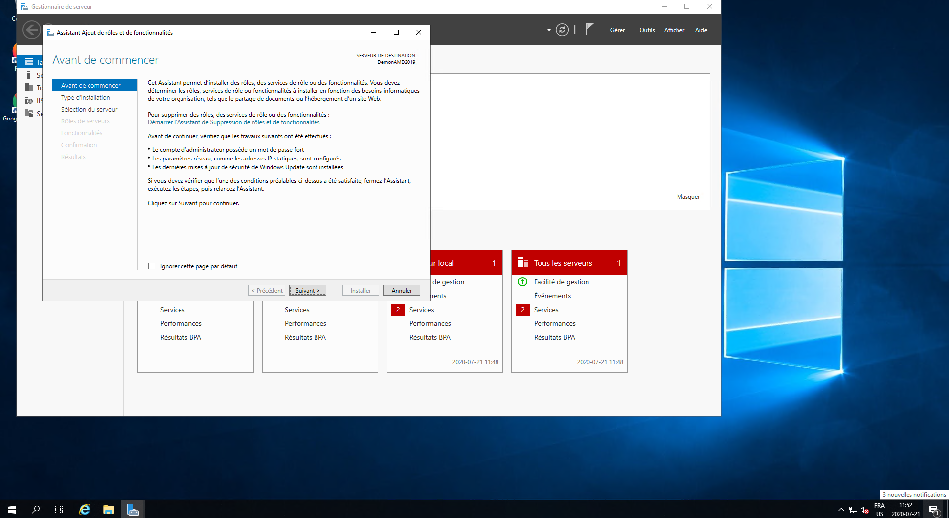Click Masquer to hide the welcome tile

coord(688,197)
